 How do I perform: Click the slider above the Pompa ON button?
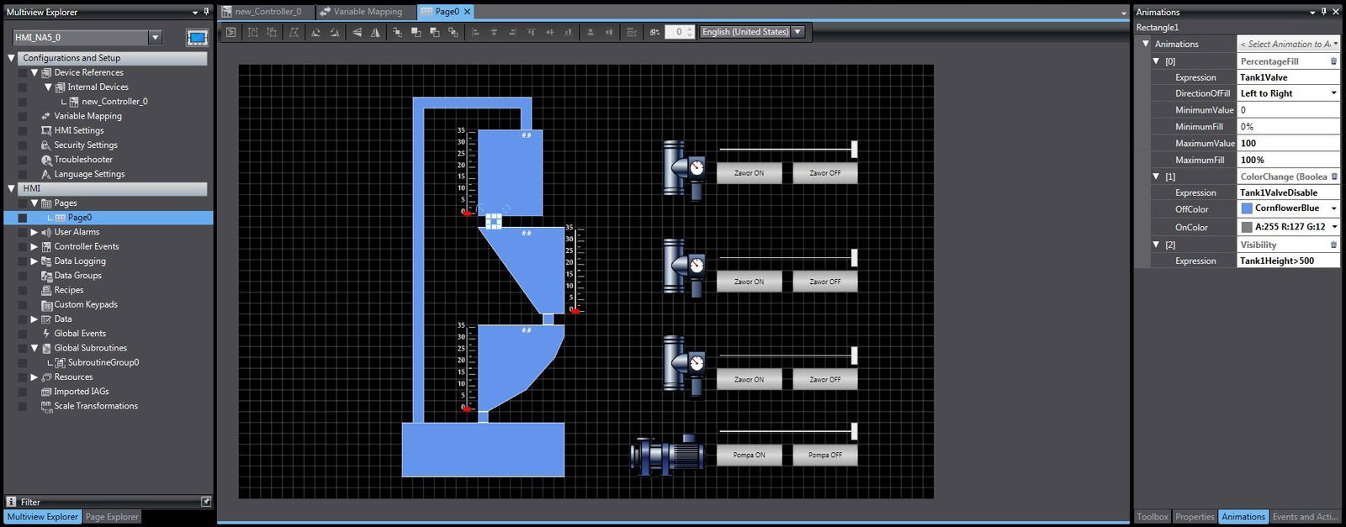pos(788,431)
